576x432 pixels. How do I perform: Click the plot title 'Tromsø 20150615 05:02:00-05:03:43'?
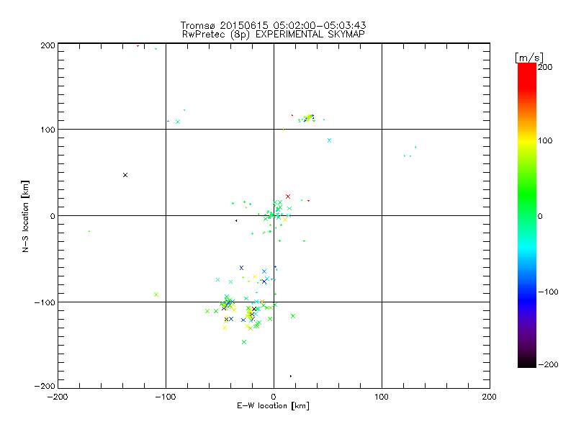(273, 25)
